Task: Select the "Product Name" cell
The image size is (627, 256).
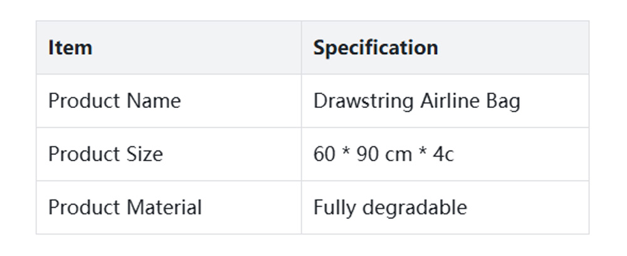Action: tap(115, 101)
